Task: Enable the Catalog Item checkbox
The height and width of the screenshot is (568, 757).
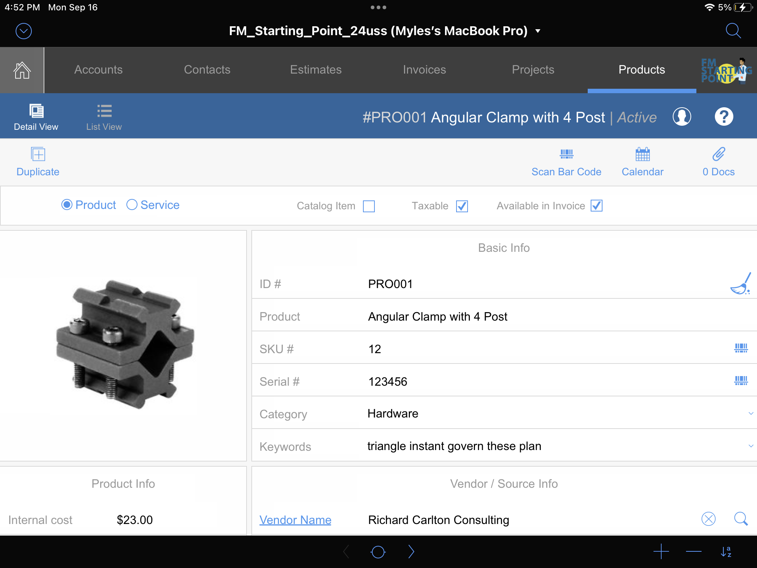Action: click(x=369, y=205)
